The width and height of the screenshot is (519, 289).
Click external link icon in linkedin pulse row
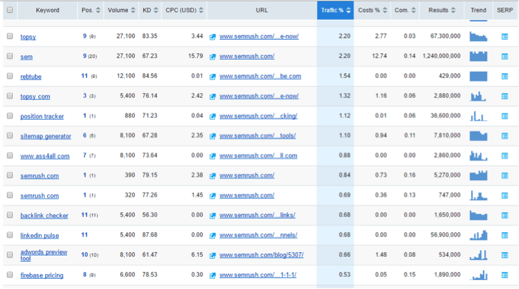pyautogui.click(x=212, y=236)
